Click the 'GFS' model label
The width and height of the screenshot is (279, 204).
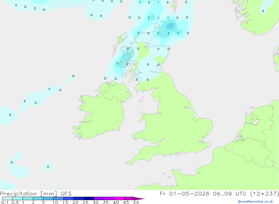click(x=66, y=193)
